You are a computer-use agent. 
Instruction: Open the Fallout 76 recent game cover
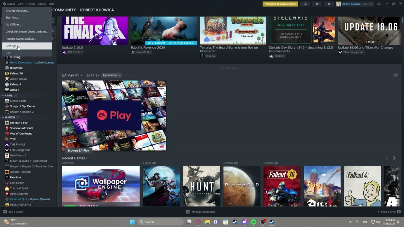click(x=282, y=186)
